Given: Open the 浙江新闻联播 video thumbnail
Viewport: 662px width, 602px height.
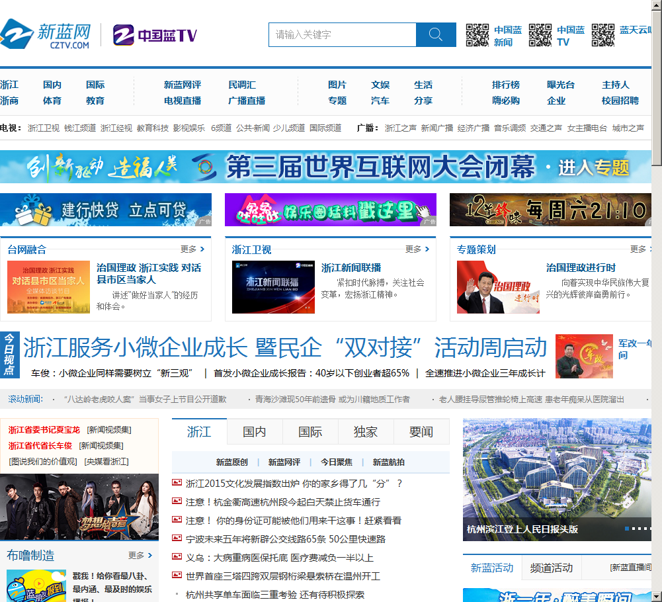Looking at the screenshot, I should (274, 287).
